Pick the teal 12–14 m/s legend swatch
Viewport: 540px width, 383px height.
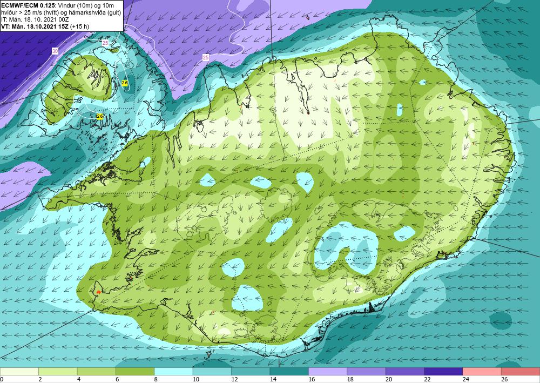[251, 372]
